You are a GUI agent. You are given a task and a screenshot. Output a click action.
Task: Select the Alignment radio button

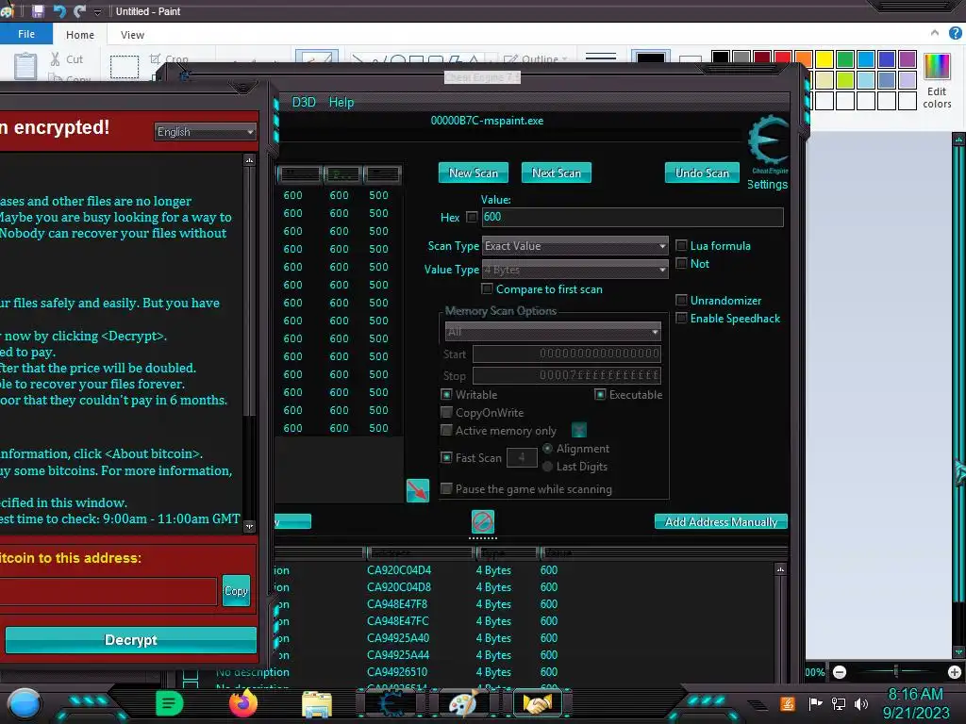[547, 448]
